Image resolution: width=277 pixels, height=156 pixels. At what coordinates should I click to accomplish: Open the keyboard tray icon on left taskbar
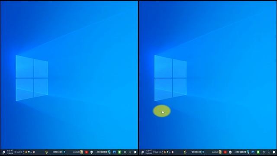18,152
